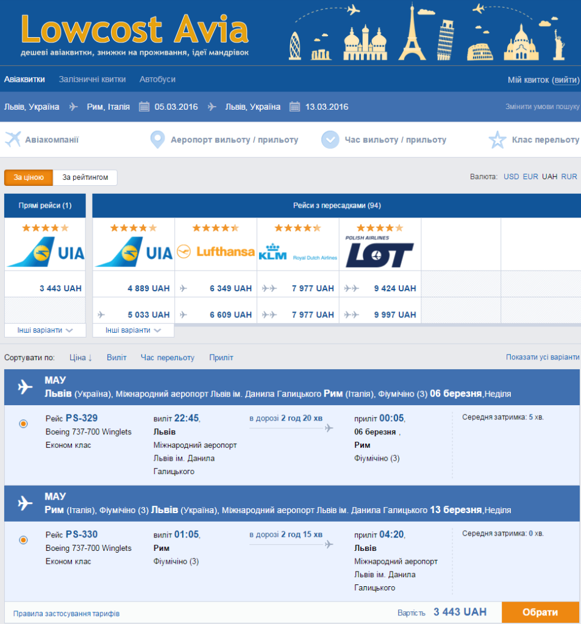Select the KLM airline logo

tap(298, 252)
